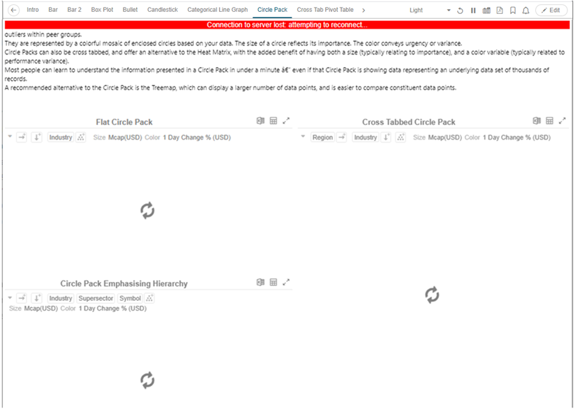Screen dimensions: 575x409
Task: Click the Symbol pill
Action: 130,298
